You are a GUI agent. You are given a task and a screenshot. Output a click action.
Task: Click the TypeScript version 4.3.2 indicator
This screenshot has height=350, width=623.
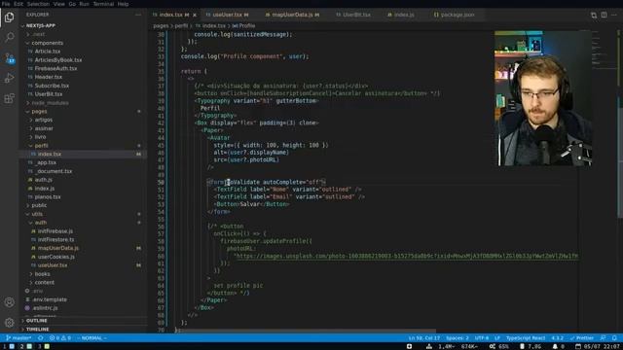557,338
